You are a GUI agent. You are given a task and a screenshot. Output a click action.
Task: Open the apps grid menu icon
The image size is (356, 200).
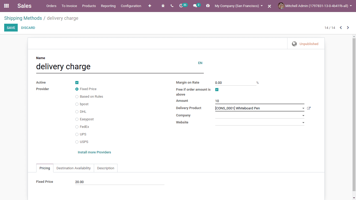tap(7, 6)
